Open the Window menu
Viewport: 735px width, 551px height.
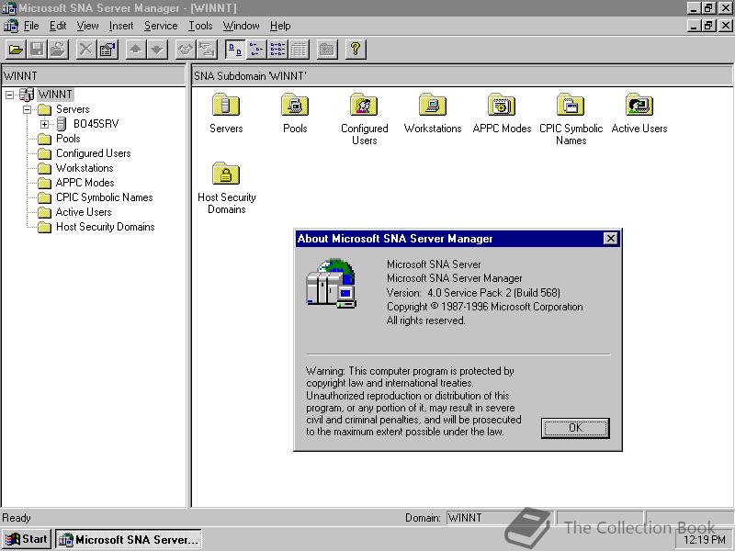click(x=241, y=26)
